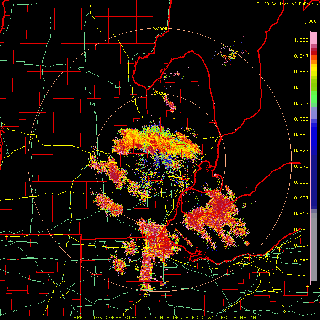Image resolution: width=320 pixels, height=320 pixels.
Task: Click the 0.520 scale value
Action: [x=301, y=182]
